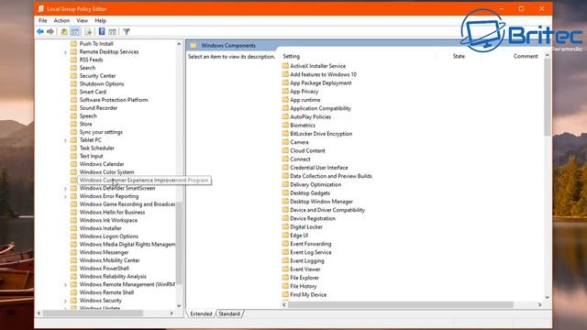Go back with the blue Back arrow
Viewport: 587px width, 330px height.
40,32
